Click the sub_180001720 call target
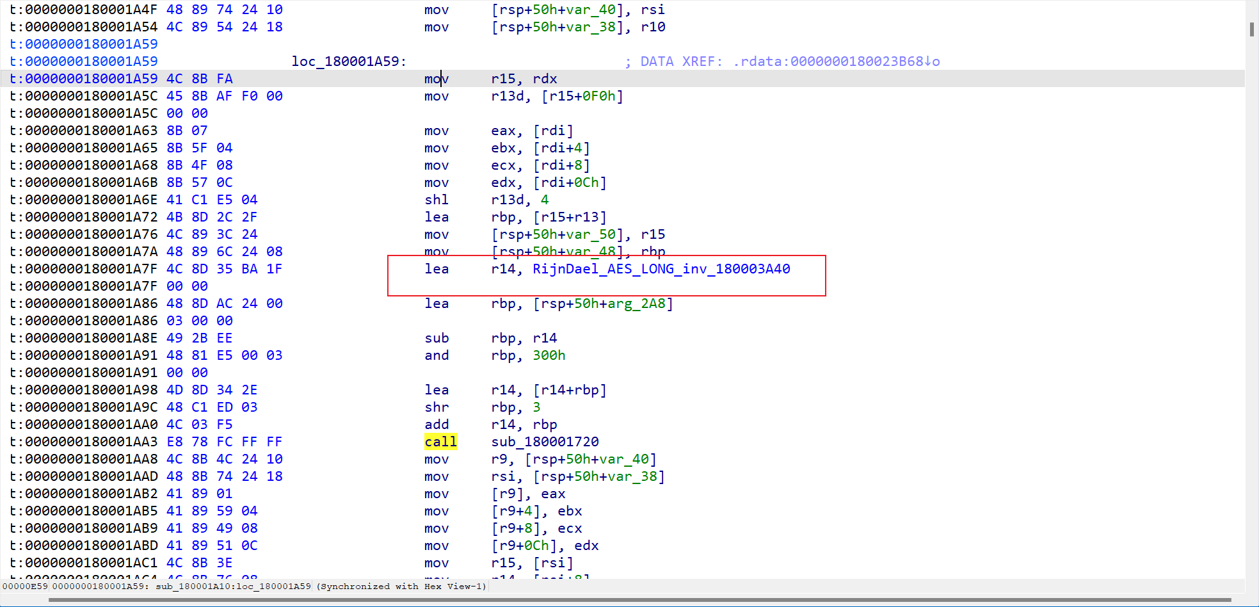The width and height of the screenshot is (1259, 607). [545, 442]
